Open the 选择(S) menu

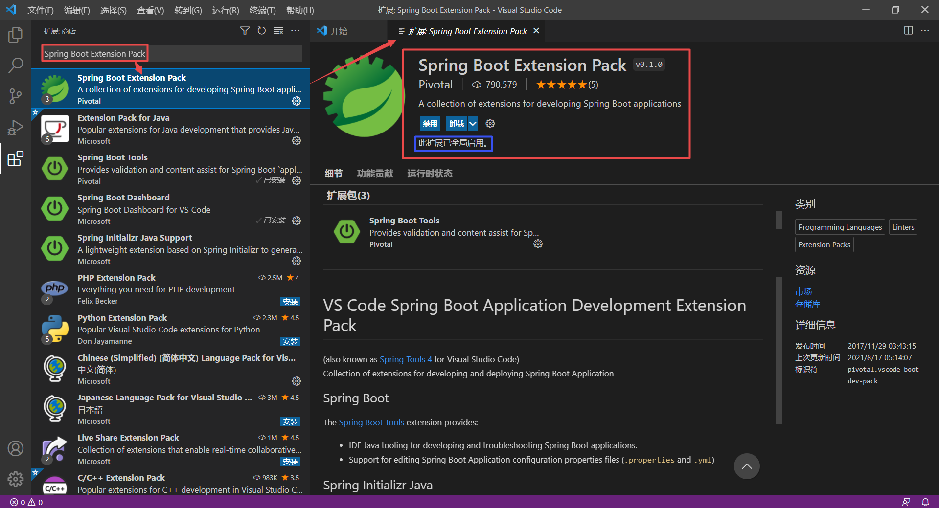click(113, 10)
